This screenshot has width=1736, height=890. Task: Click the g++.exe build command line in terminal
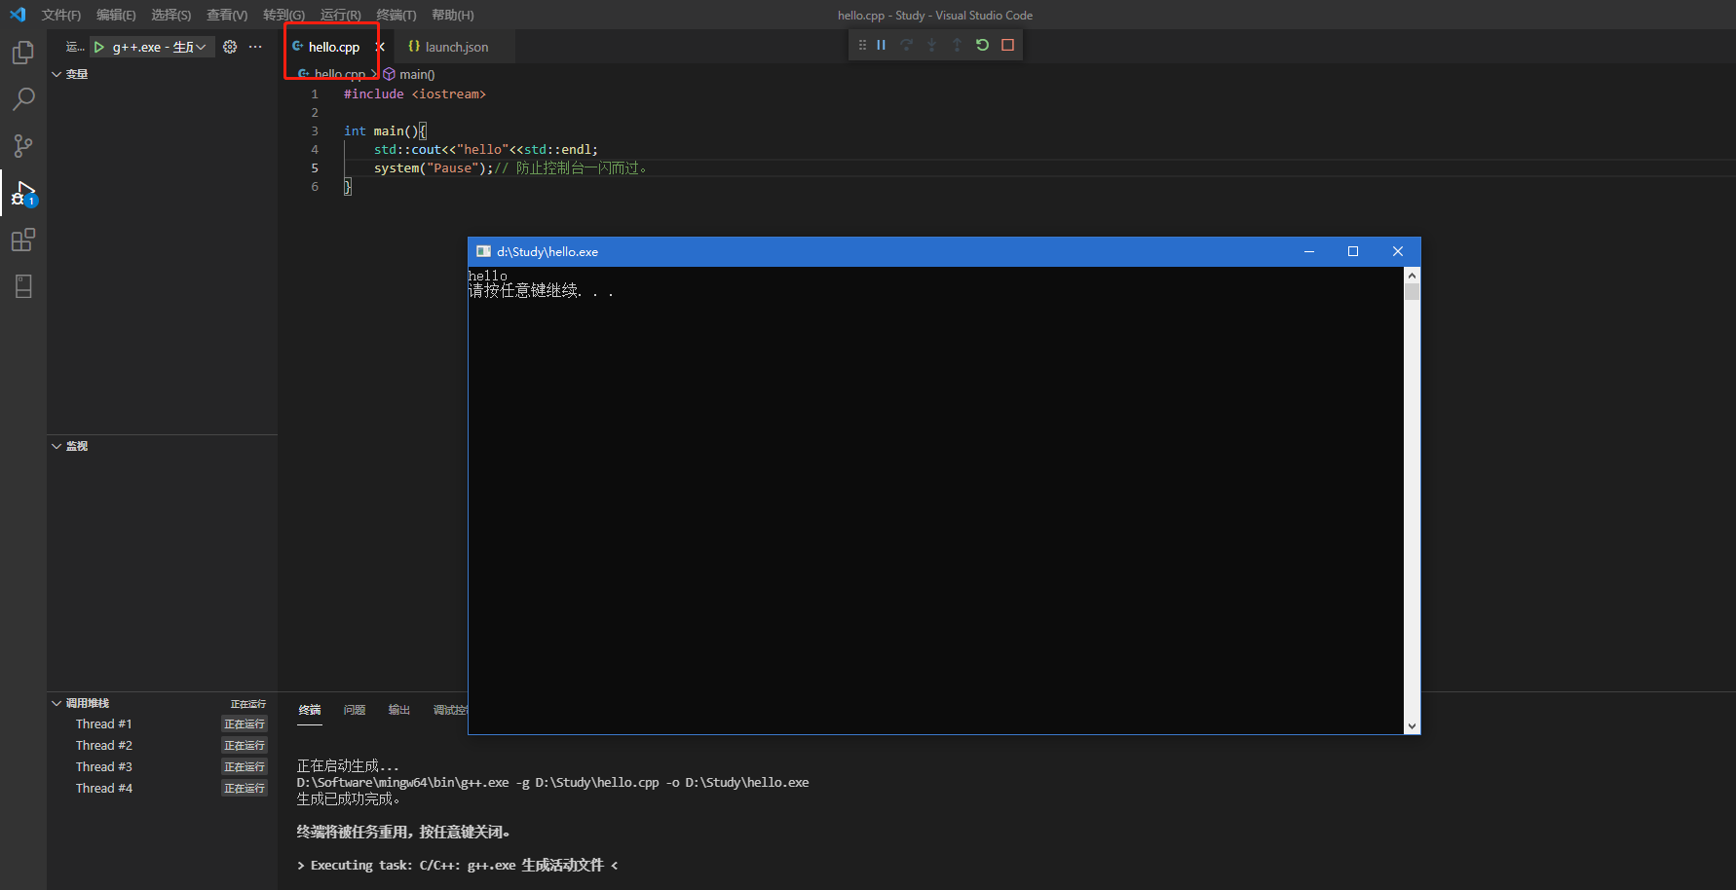(x=552, y=782)
